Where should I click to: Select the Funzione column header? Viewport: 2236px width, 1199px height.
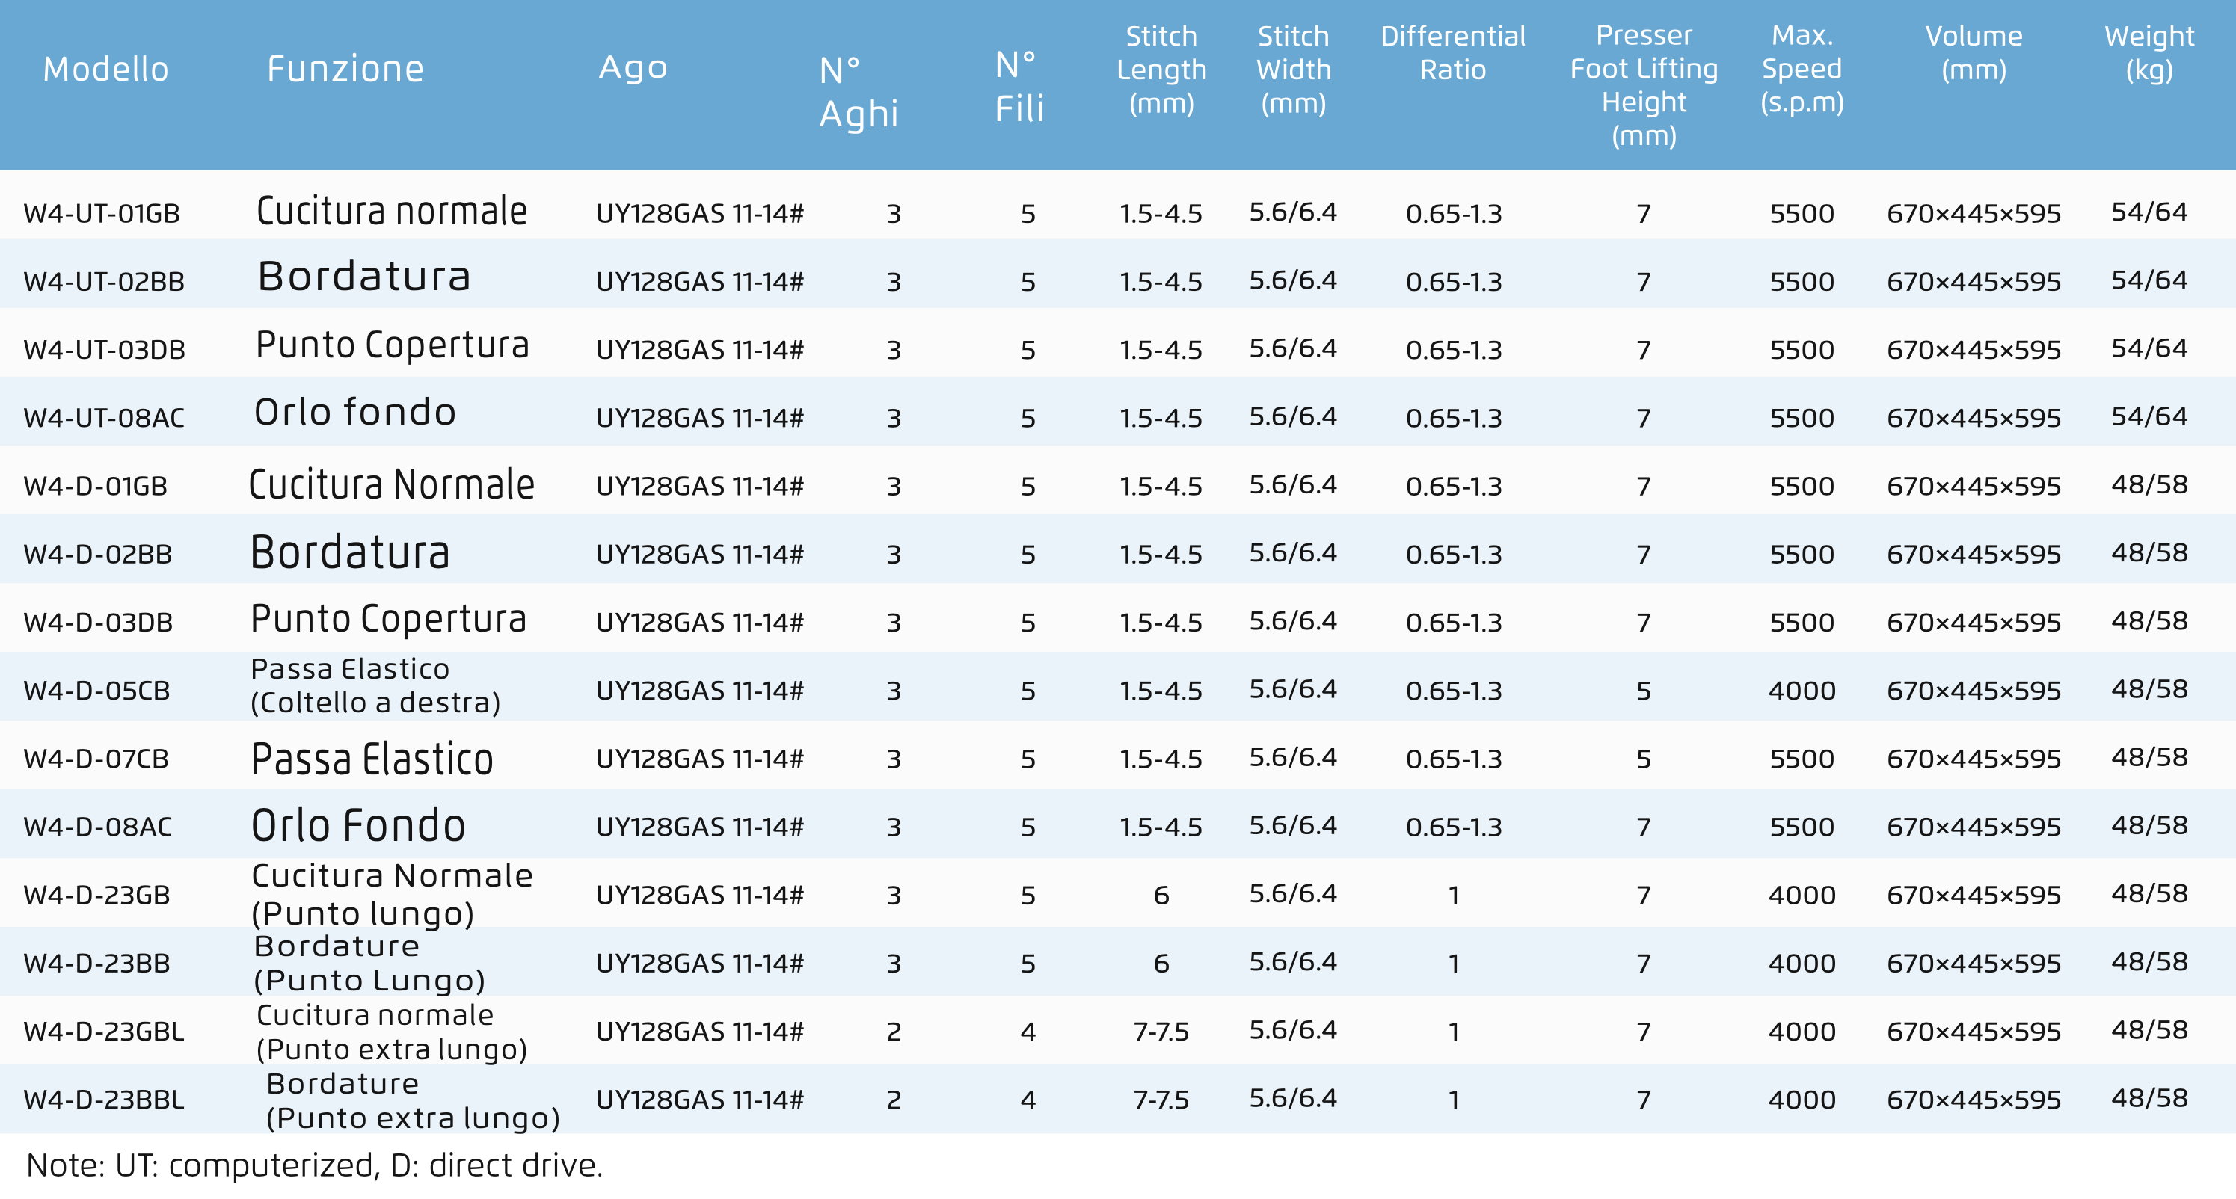tap(345, 70)
